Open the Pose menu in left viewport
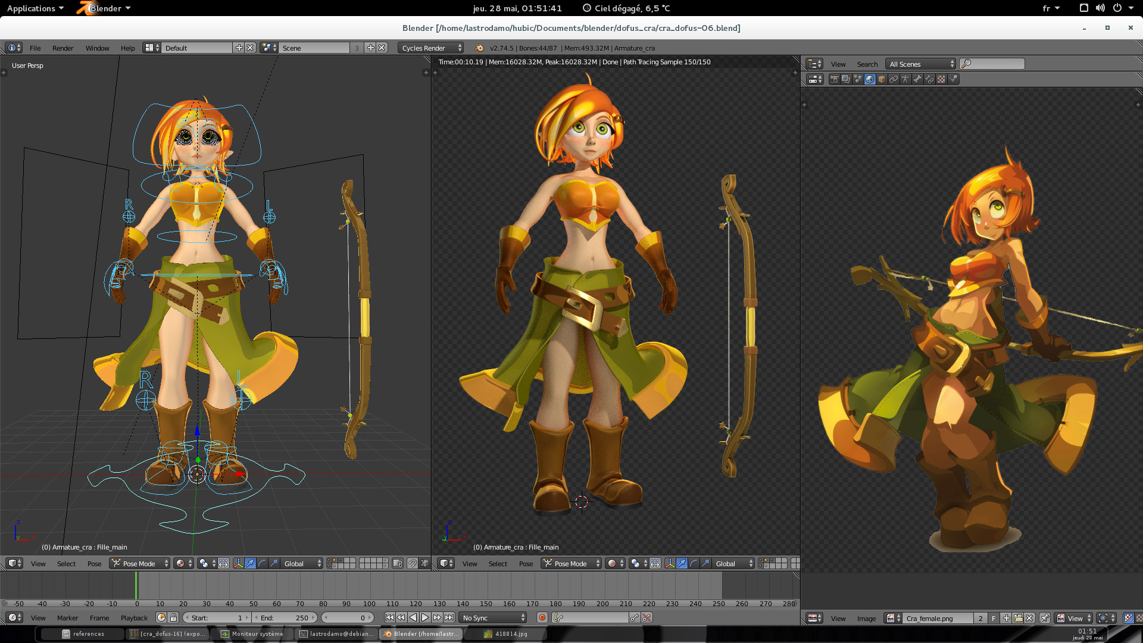 point(94,563)
